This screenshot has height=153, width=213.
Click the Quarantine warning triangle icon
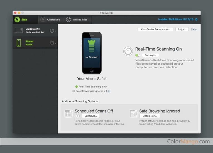coord(43,20)
